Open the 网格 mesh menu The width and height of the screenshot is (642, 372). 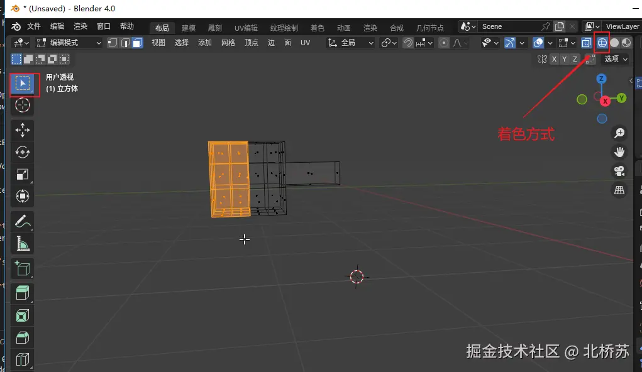click(x=228, y=43)
